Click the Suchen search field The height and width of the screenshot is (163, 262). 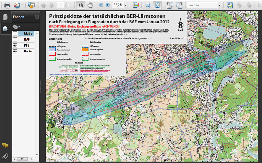pyautogui.click(x=202, y=5)
